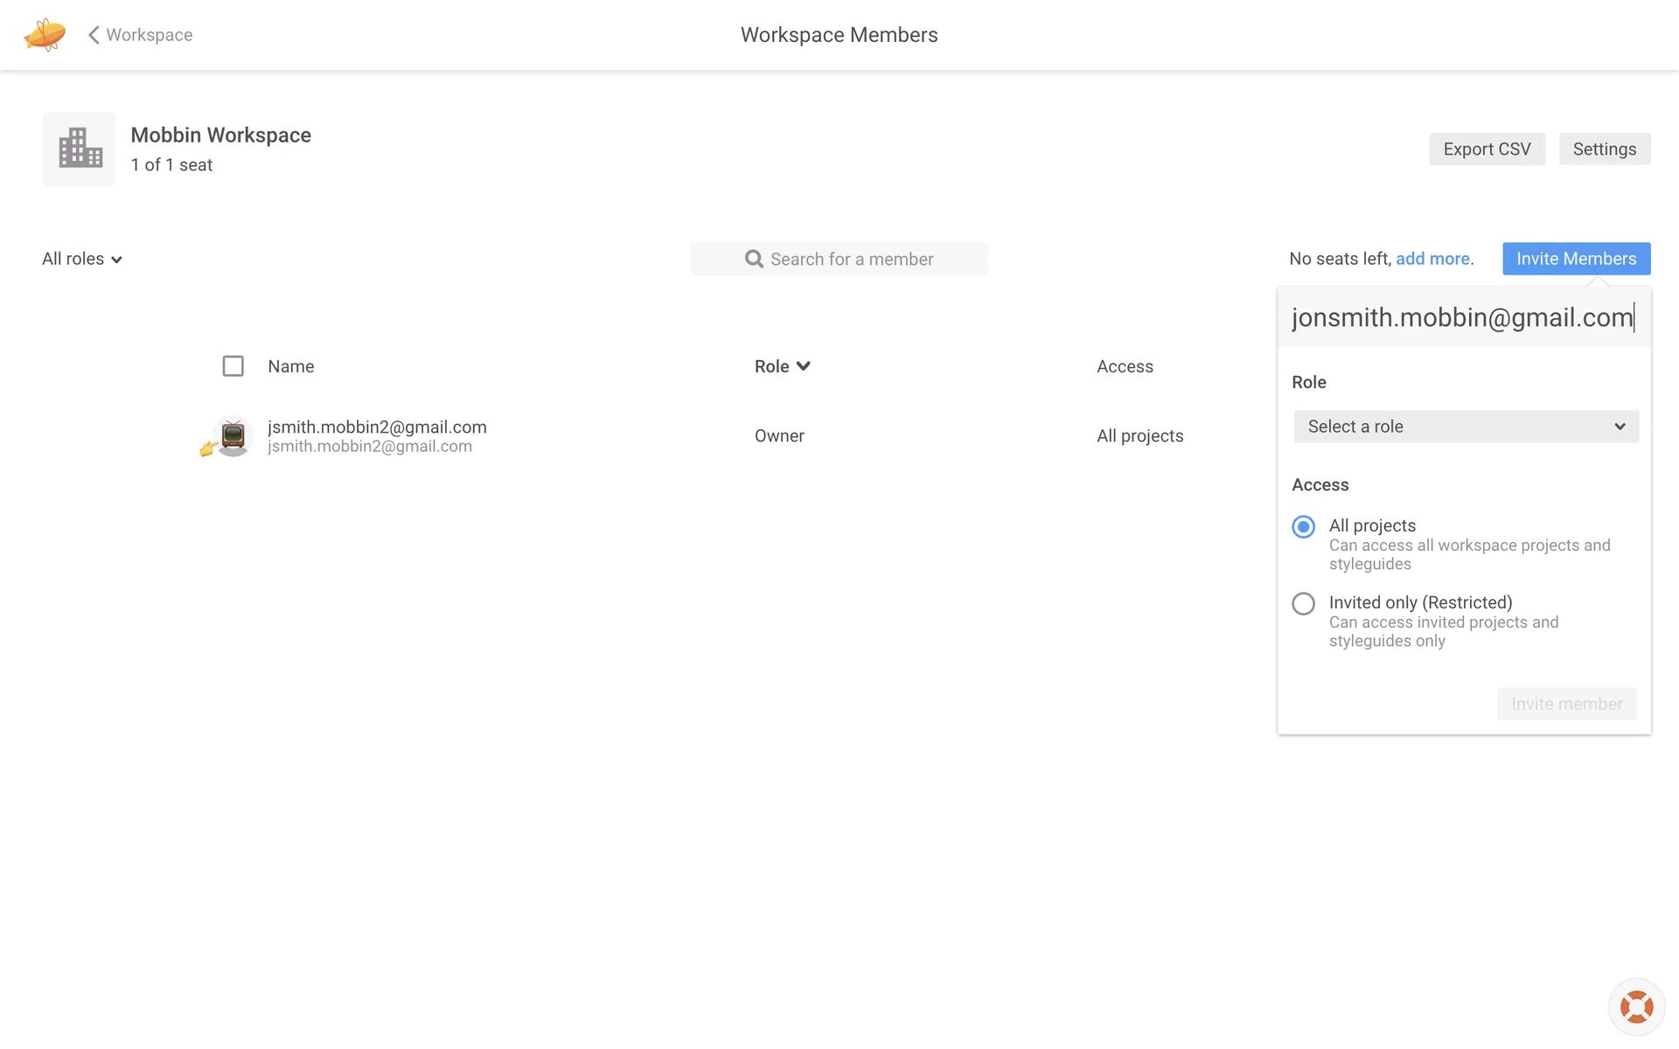Click the jsmith member avatar
The image size is (1679, 1049).
[x=233, y=435]
